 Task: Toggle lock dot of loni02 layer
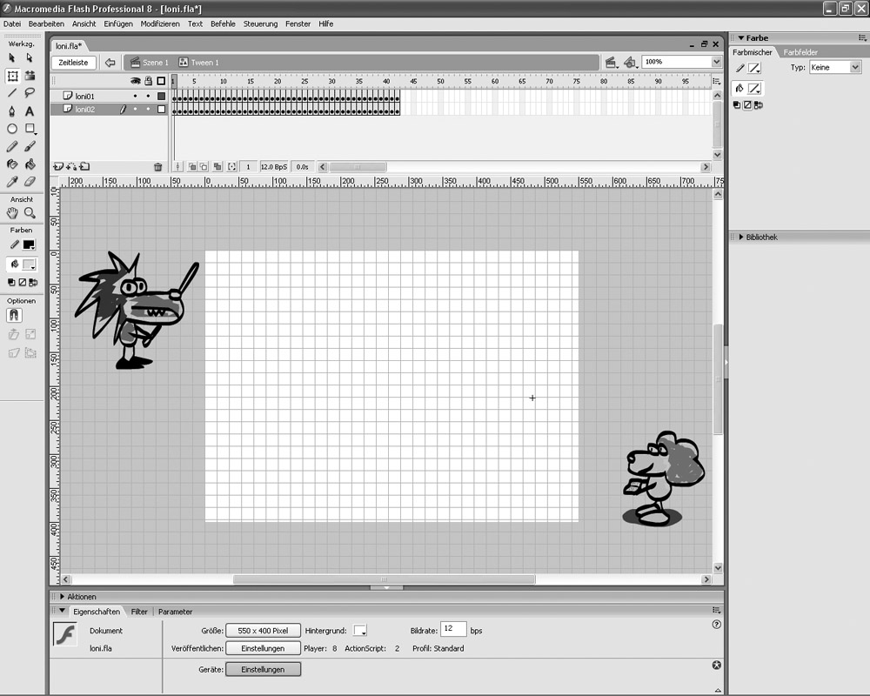tap(148, 110)
